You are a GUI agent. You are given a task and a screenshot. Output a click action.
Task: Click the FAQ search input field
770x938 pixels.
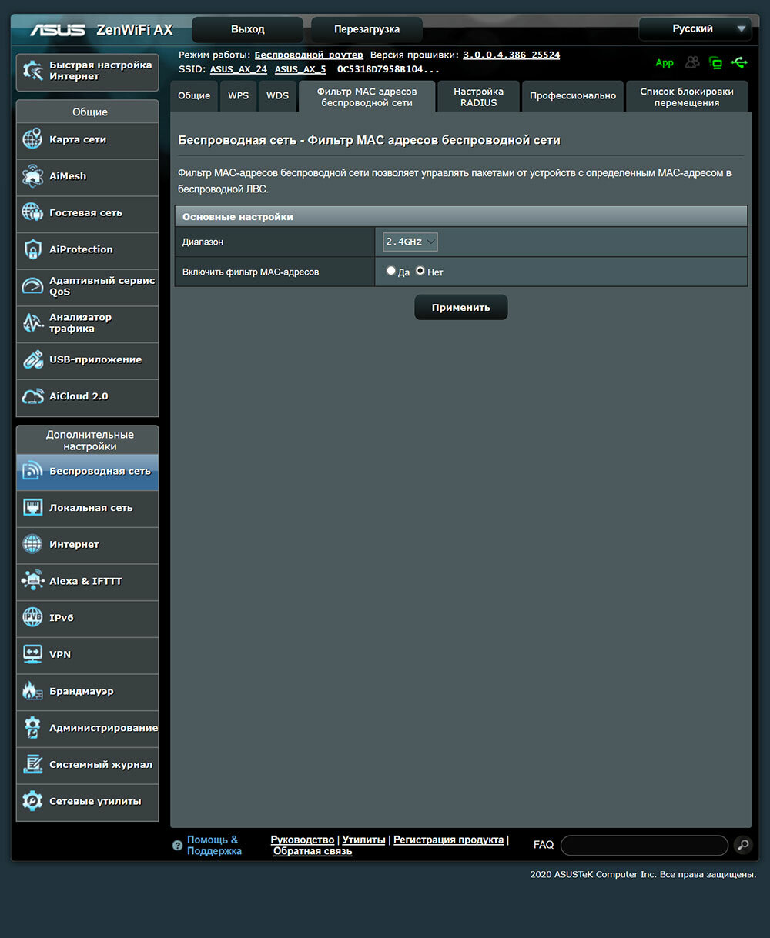pos(644,845)
